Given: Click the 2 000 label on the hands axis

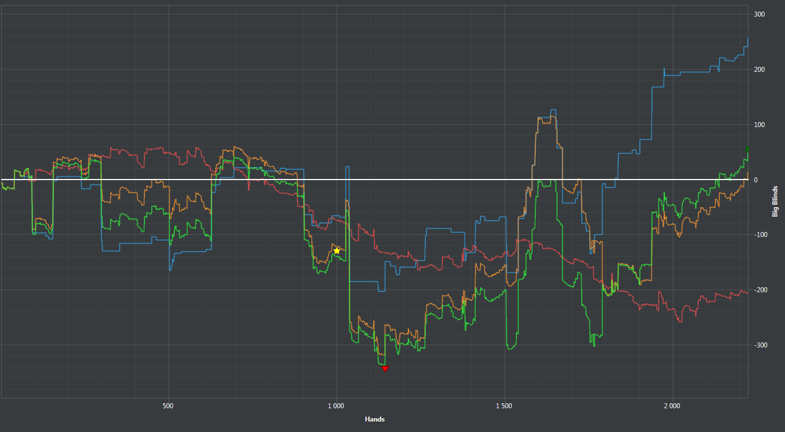Looking at the screenshot, I should [672, 406].
